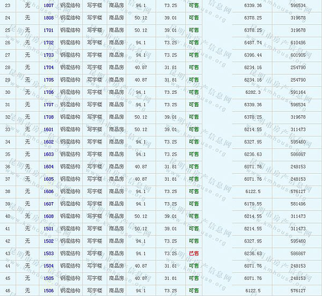Screen dimensions: 322x296
Task: Click the 可售 status in row 23
Action: pyautogui.click(x=193, y=5)
